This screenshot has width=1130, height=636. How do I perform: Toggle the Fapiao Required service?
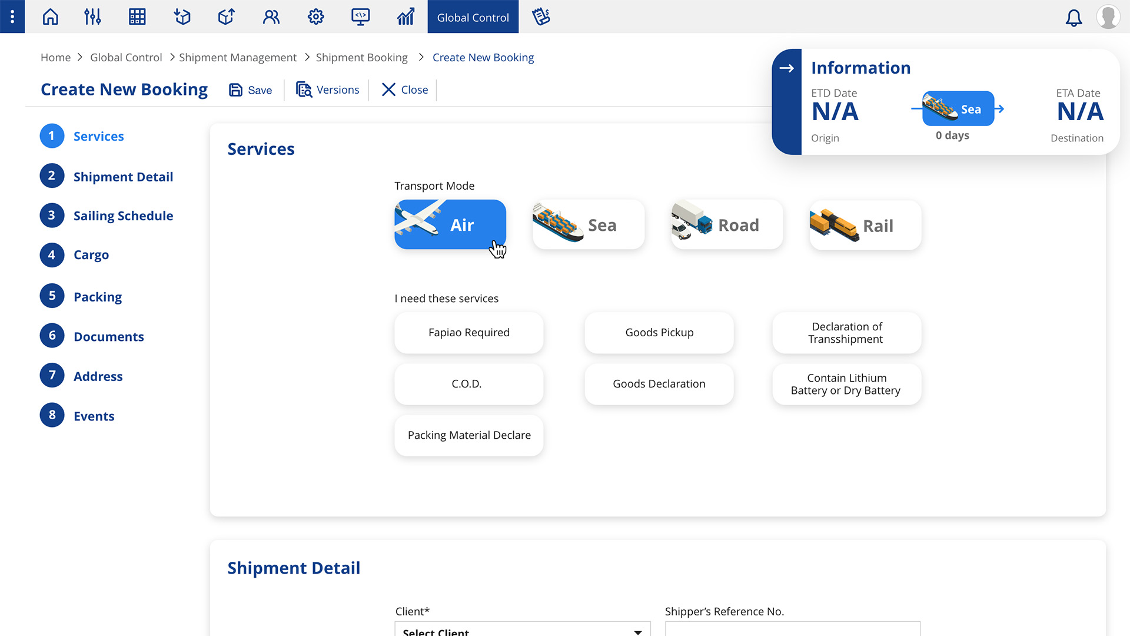point(468,333)
